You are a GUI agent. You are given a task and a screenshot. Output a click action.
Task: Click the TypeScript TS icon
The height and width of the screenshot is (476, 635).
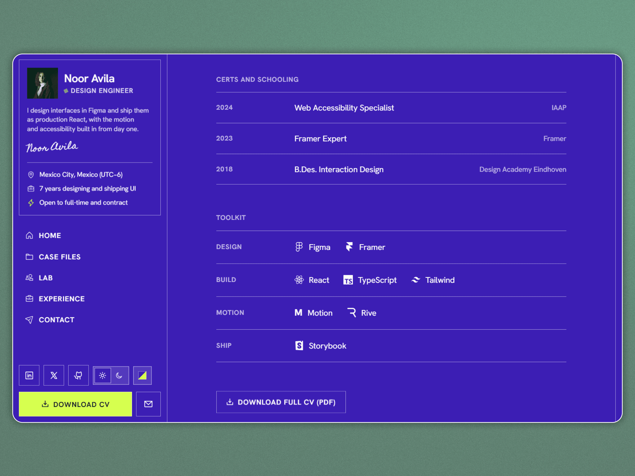[348, 280]
